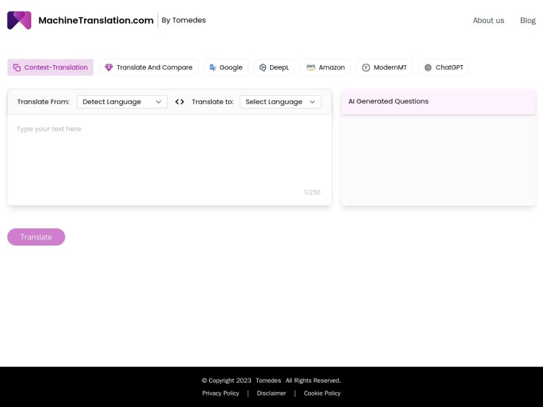Click the AI Generated Questions panel header
This screenshot has width=543, height=407.
[x=438, y=101]
